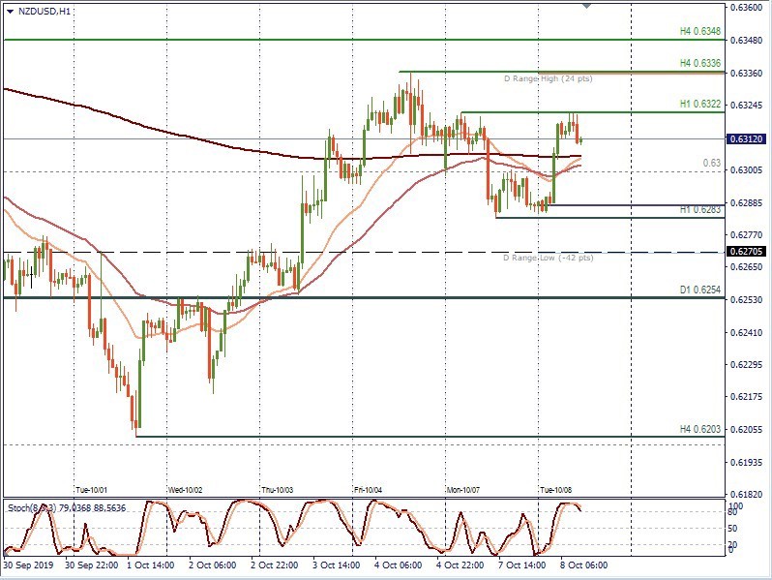Click the Fri-10/04 day separator label
The width and height of the screenshot is (772, 580).
coord(371,490)
